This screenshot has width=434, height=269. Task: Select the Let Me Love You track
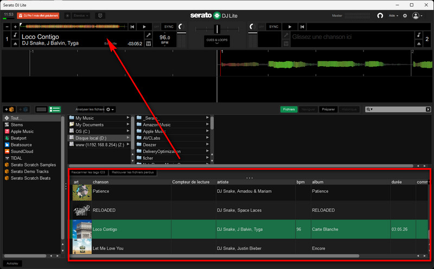pyautogui.click(x=248, y=247)
